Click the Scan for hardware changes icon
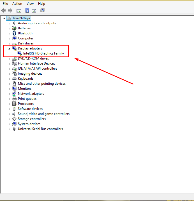The image size is (194, 201). (43, 10)
